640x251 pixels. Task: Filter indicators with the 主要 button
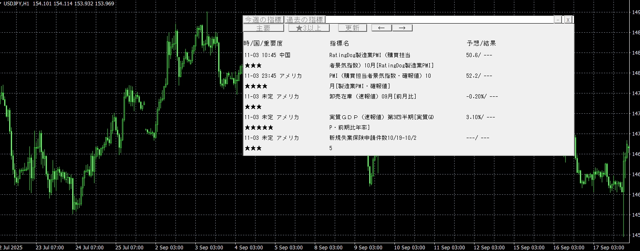[263, 28]
